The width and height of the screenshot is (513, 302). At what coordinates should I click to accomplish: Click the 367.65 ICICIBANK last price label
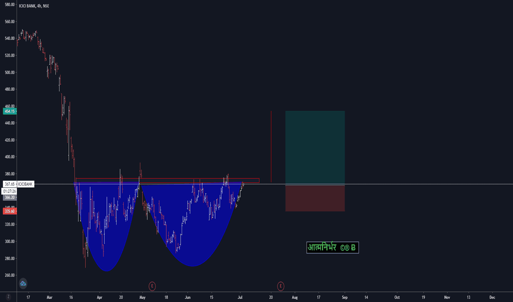[x=18, y=184]
